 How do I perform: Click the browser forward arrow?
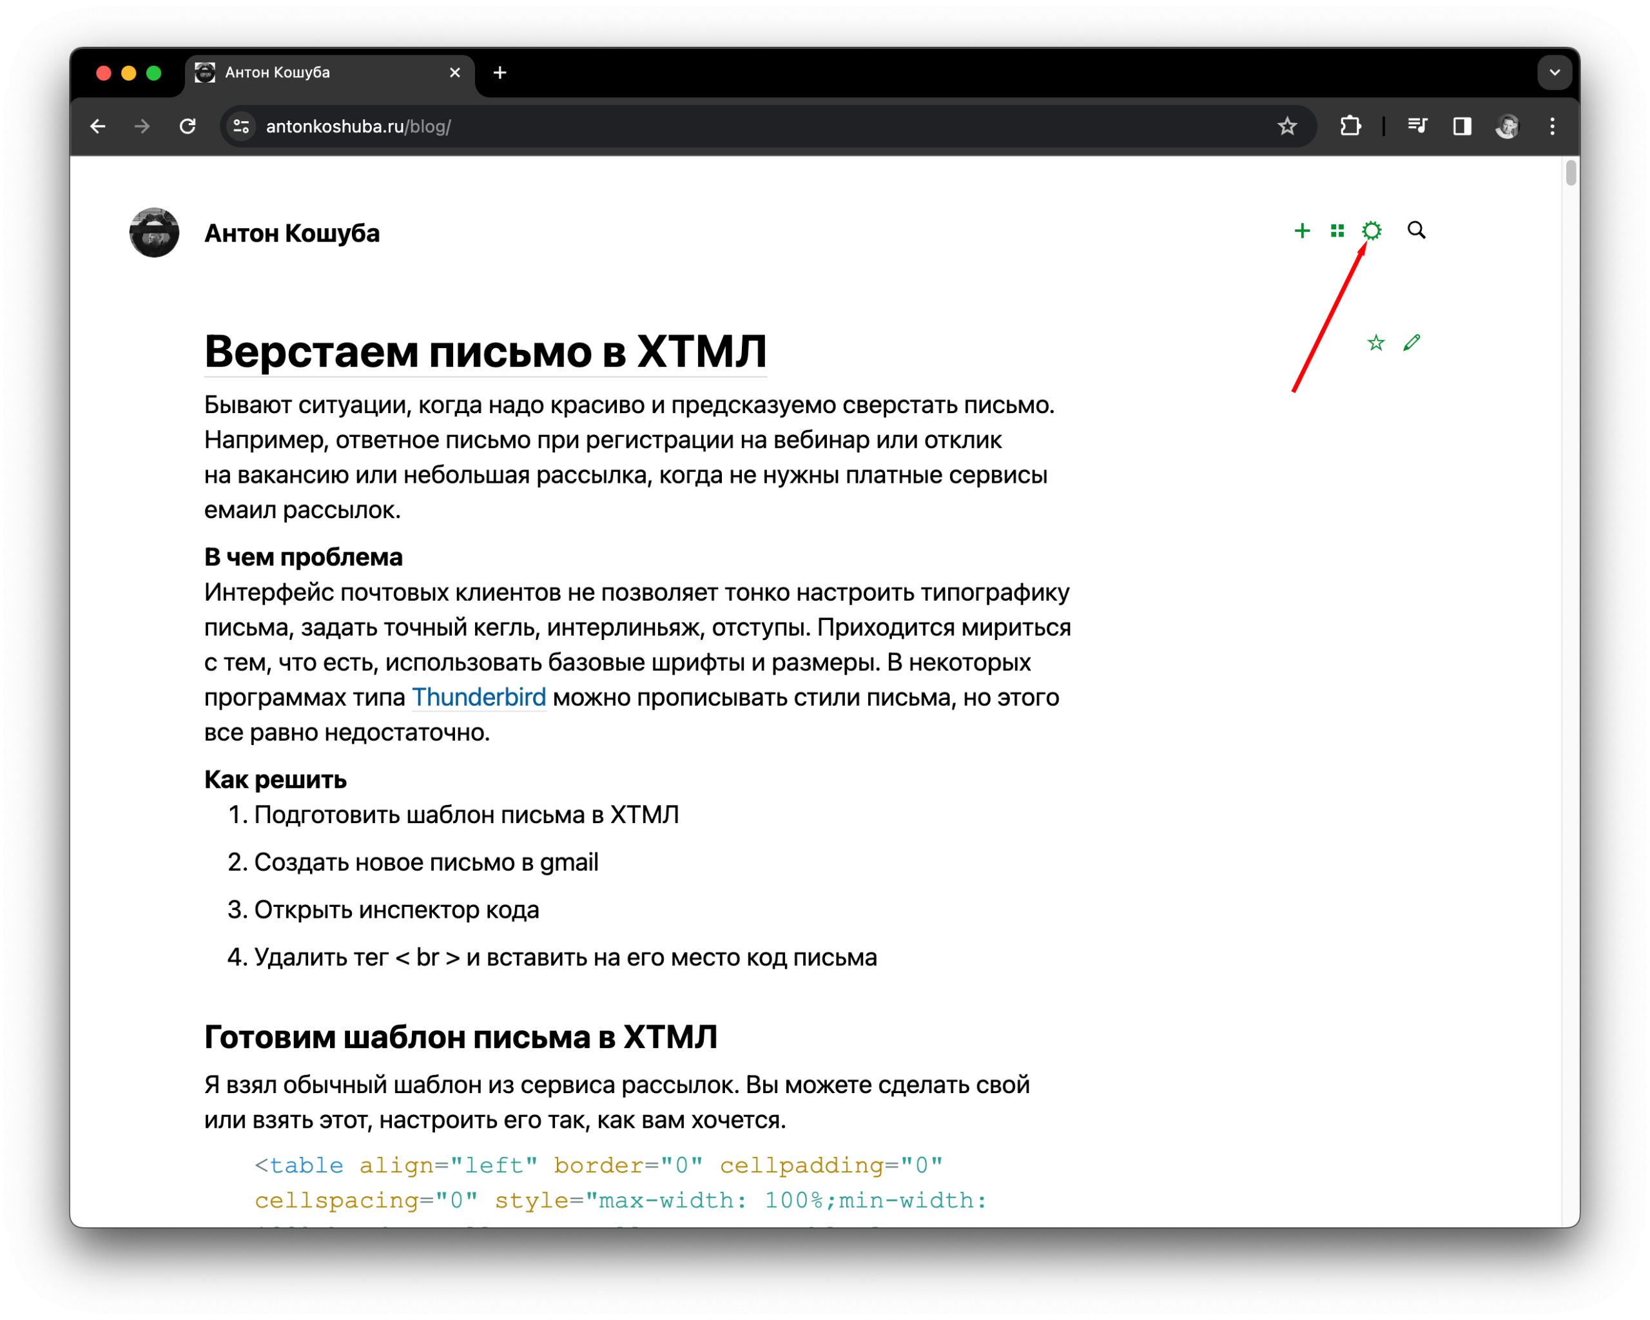(x=142, y=126)
